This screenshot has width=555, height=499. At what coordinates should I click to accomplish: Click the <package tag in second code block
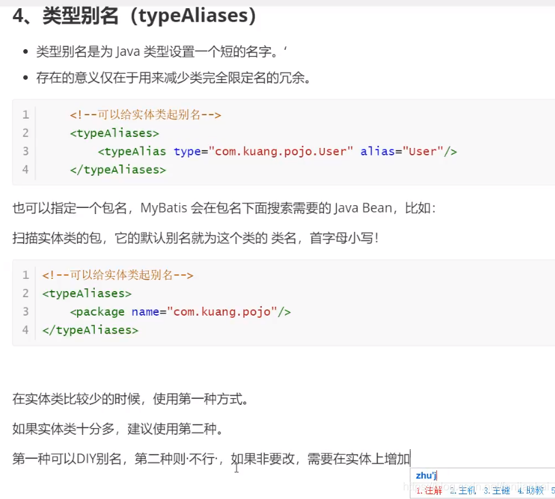(97, 312)
